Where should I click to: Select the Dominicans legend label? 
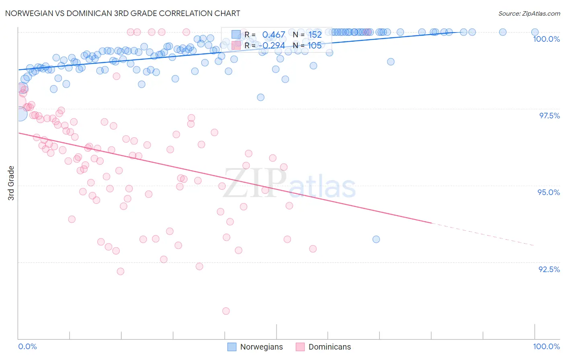[330, 347]
